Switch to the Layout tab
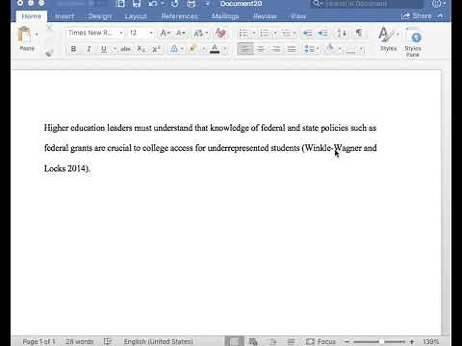The width and height of the screenshot is (462, 346). click(x=136, y=16)
